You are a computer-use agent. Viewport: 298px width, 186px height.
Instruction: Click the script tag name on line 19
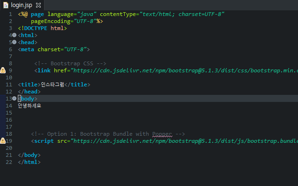(44, 141)
